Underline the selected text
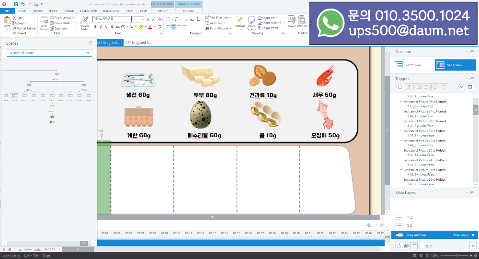 (106, 27)
